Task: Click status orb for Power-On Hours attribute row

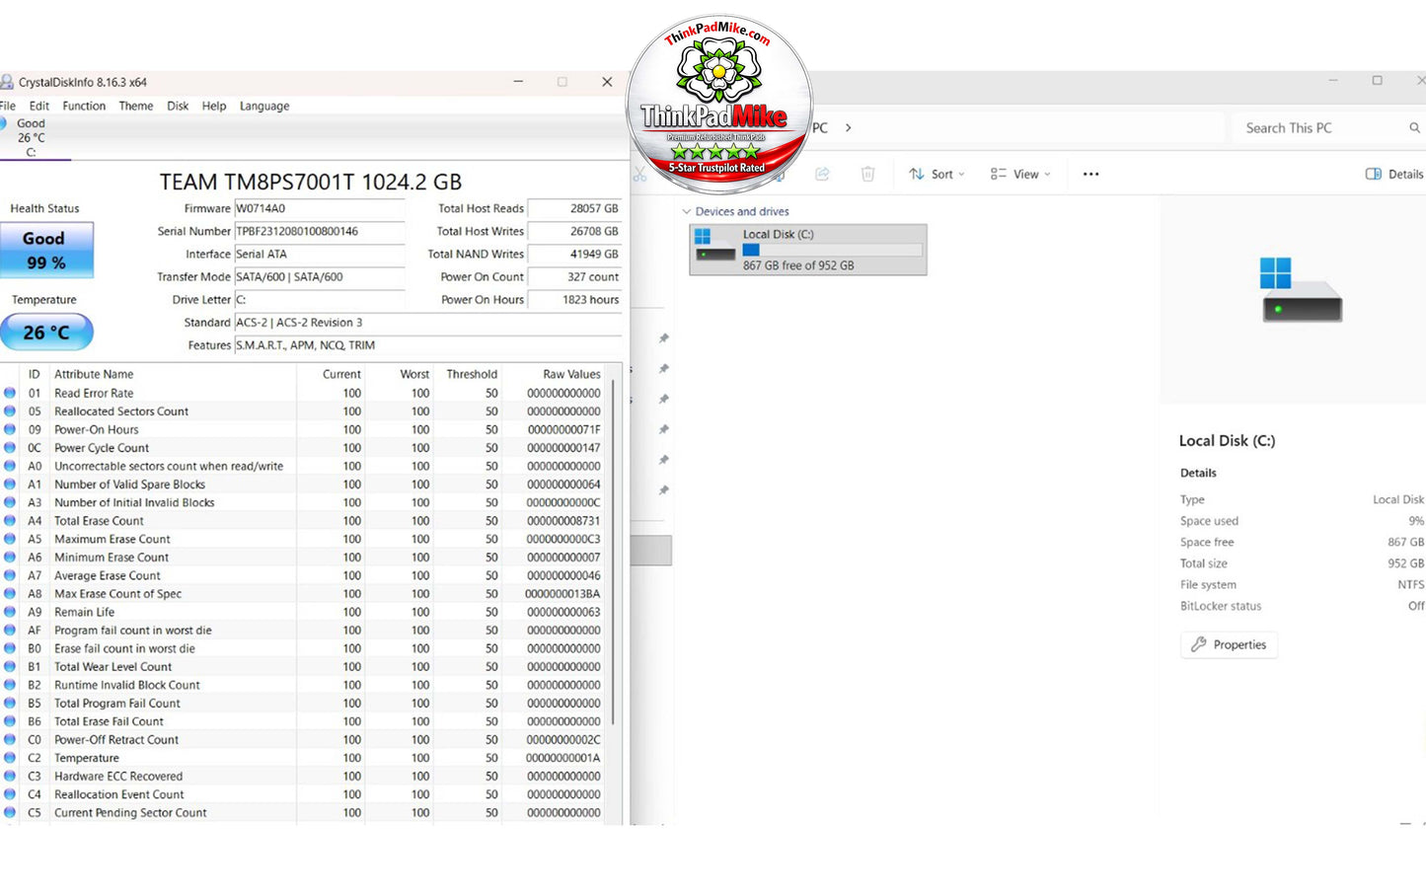Action: click(x=10, y=429)
